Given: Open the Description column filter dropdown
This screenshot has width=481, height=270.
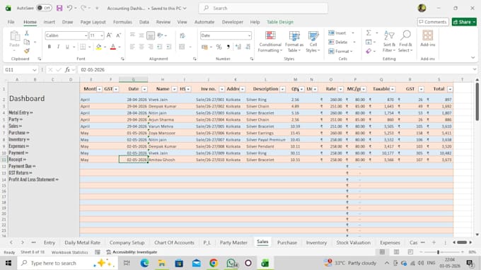Looking at the screenshot, I should click(282, 89).
